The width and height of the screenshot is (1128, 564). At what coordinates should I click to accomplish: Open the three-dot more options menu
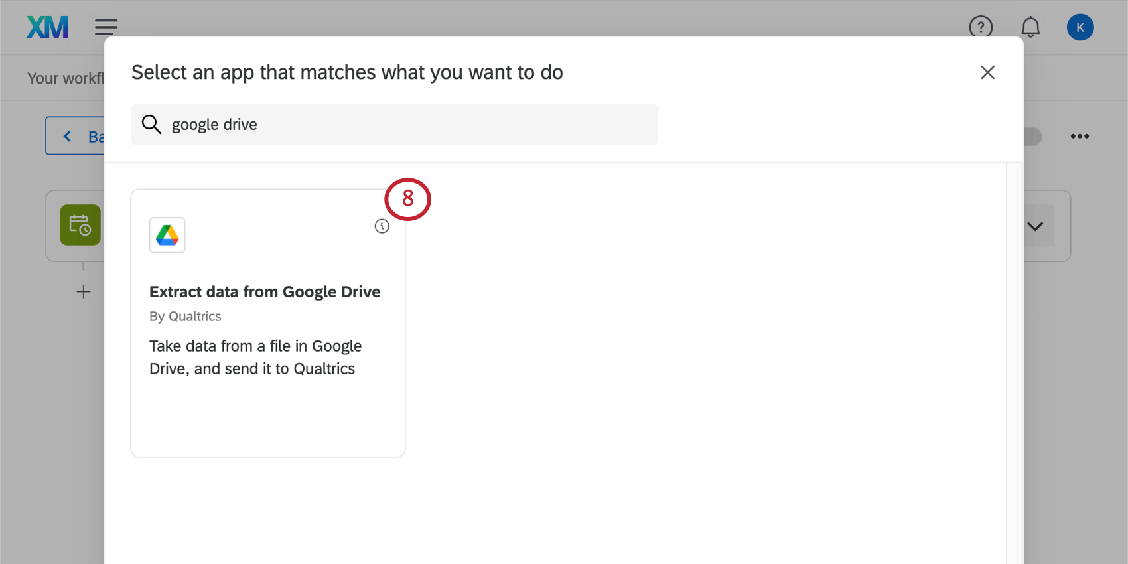[1080, 136]
